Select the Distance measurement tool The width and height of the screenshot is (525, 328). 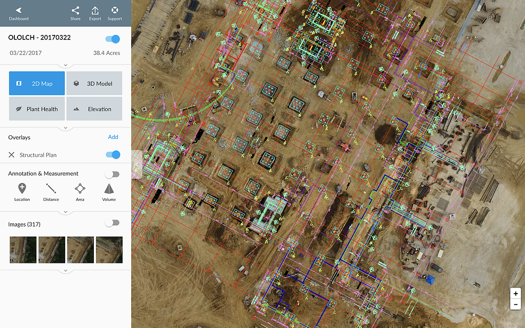pyautogui.click(x=51, y=192)
